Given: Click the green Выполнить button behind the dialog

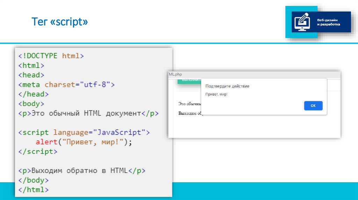Looking at the screenshot, I should point(189,81).
